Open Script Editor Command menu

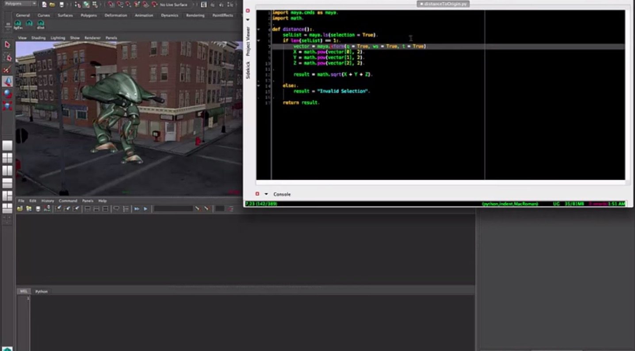click(x=68, y=201)
